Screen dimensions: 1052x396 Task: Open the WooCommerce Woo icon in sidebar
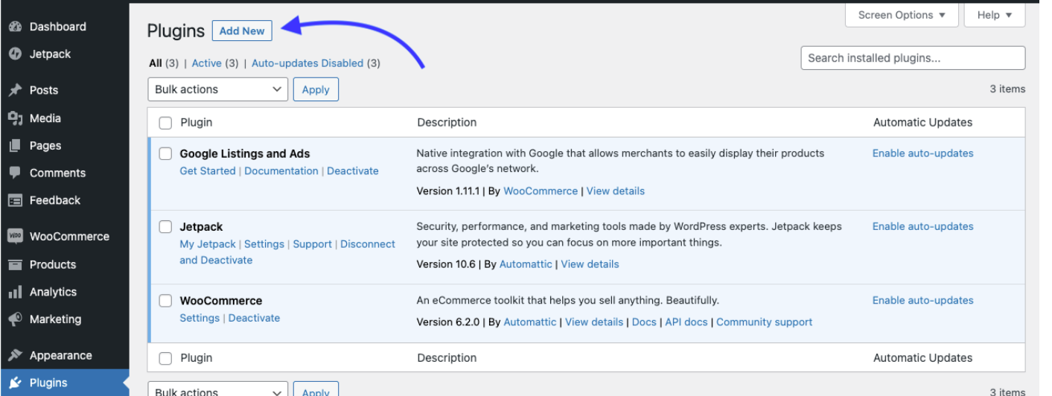(15, 237)
